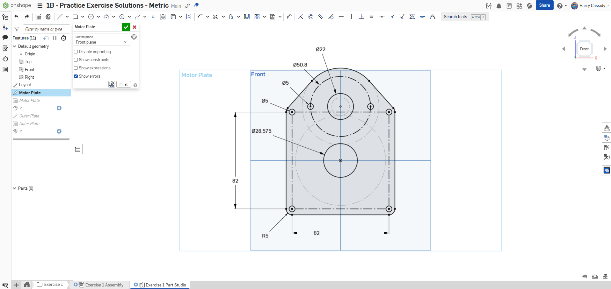
Task: Apply the Equal constraint tool
Action: pyautogui.click(x=372, y=17)
